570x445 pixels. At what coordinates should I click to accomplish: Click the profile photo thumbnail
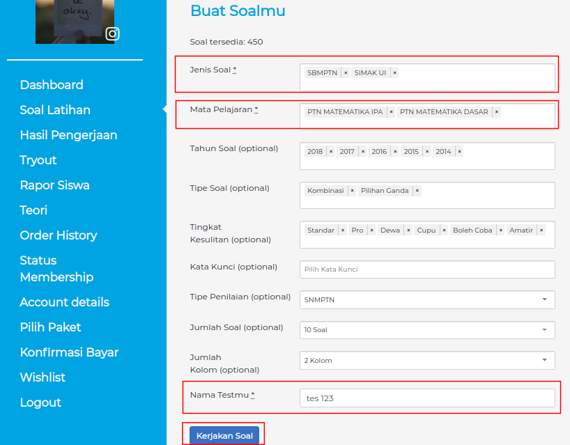click(x=75, y=22)
